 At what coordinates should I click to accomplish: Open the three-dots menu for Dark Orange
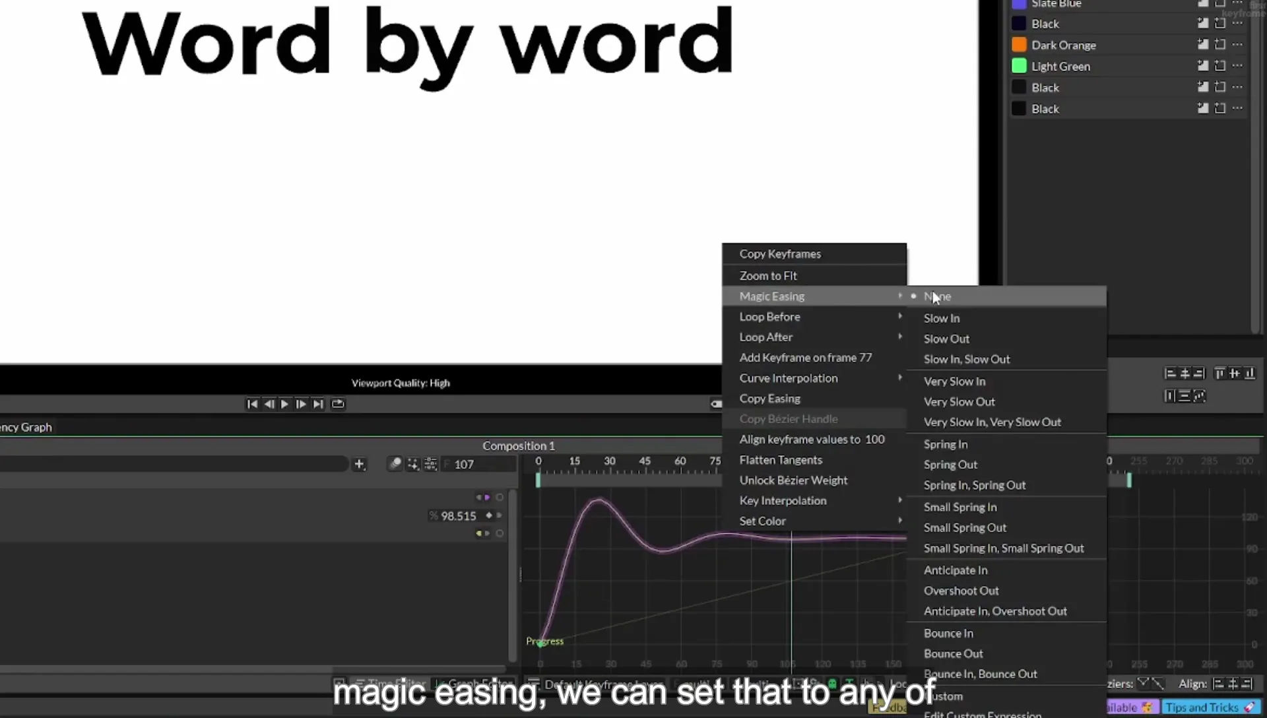point(1237,45)
